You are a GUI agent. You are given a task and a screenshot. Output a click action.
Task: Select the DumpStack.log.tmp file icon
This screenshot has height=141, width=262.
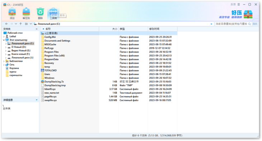coord(42,85)
